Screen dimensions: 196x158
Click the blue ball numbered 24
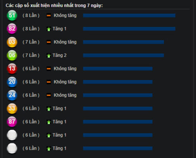tap(12, 95)
